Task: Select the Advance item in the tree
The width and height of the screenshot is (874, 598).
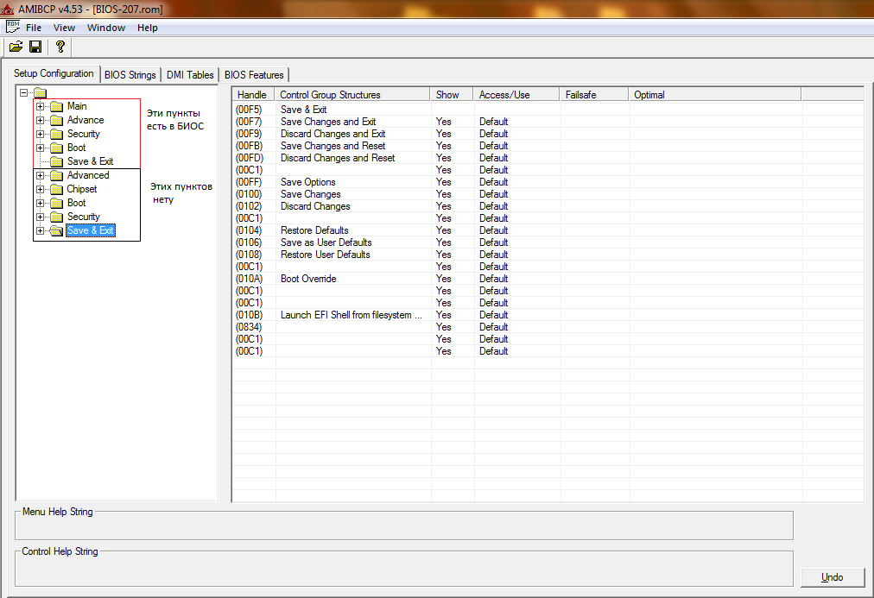Action: click(x=85, y=120)
